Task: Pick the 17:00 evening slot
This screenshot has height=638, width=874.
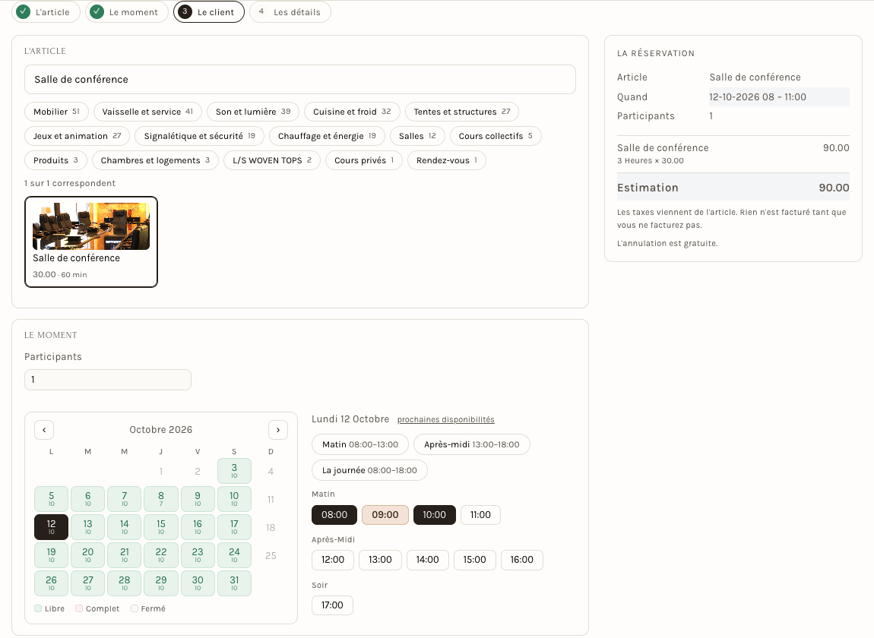Action: pos(332,605)
